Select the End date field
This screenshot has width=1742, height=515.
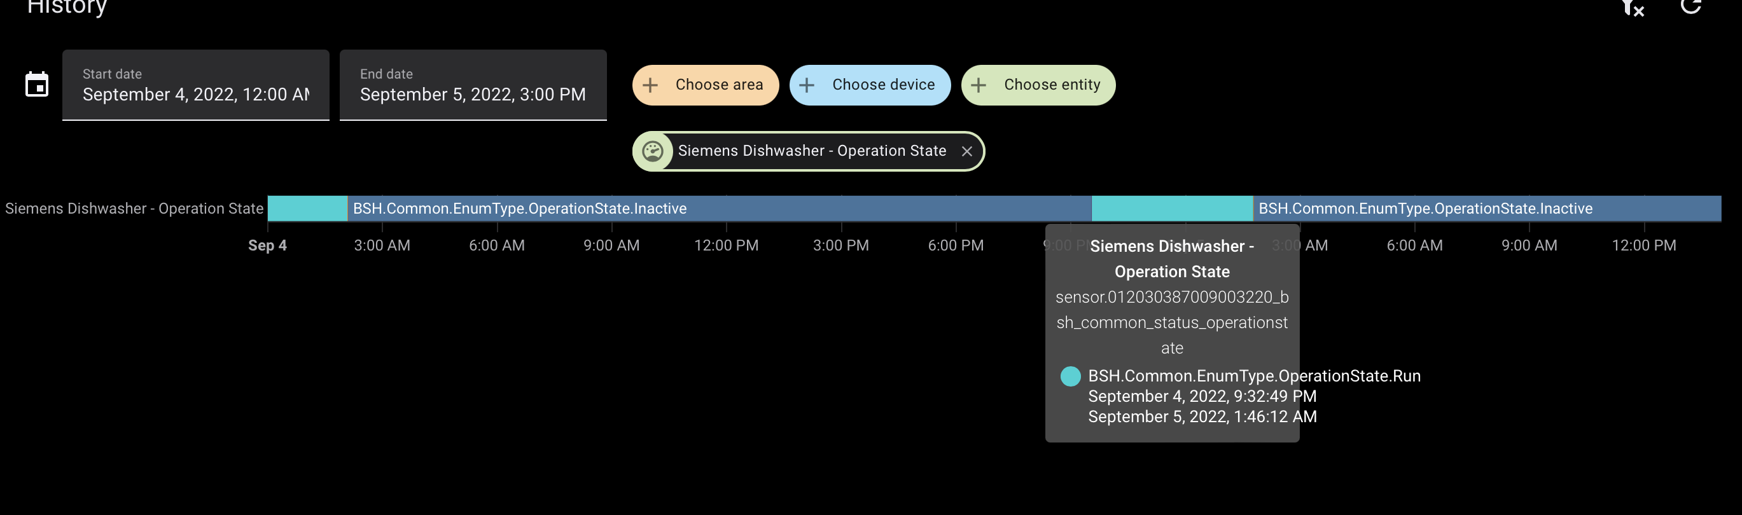pos(473,85)
